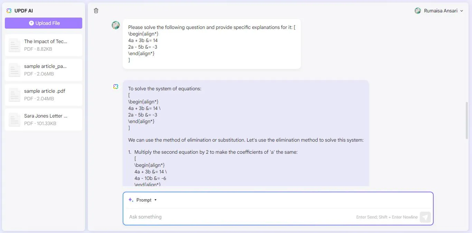Image resolution: width=472 pixels, height=233 pixels.
Task: Click the UPDF AI logo icon
Action: (x=9, y=11)
